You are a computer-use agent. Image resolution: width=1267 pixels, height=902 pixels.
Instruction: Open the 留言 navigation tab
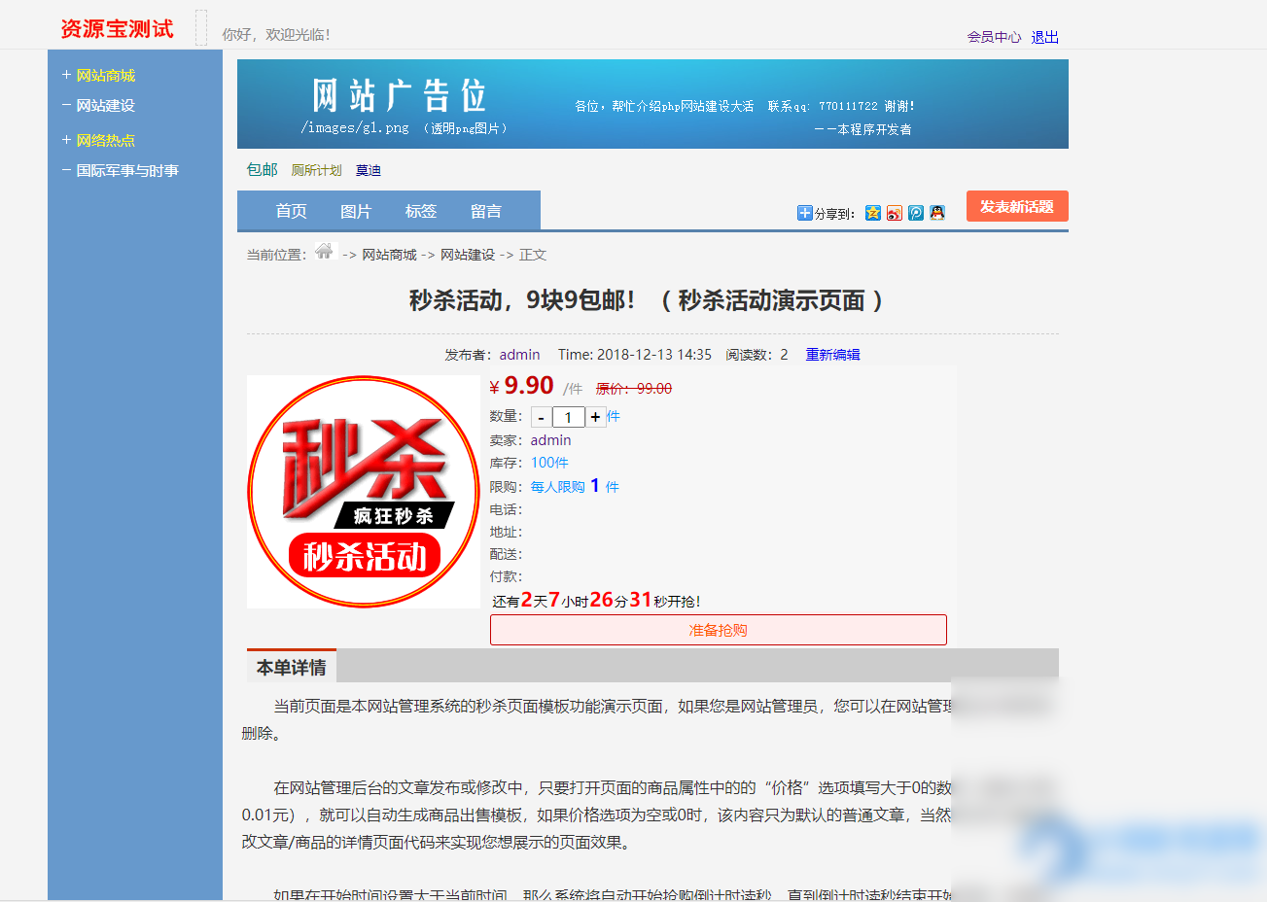485,210
